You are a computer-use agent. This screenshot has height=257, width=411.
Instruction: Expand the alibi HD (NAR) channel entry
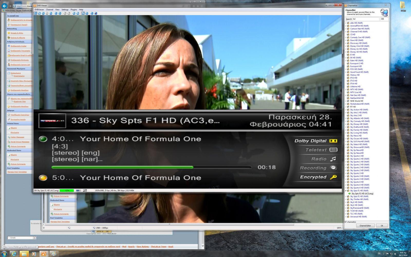[345, 23]
